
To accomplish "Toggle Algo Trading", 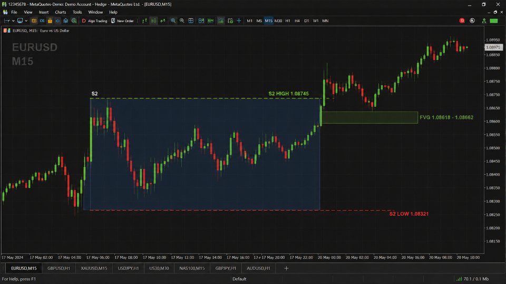I will click(94, 21).
